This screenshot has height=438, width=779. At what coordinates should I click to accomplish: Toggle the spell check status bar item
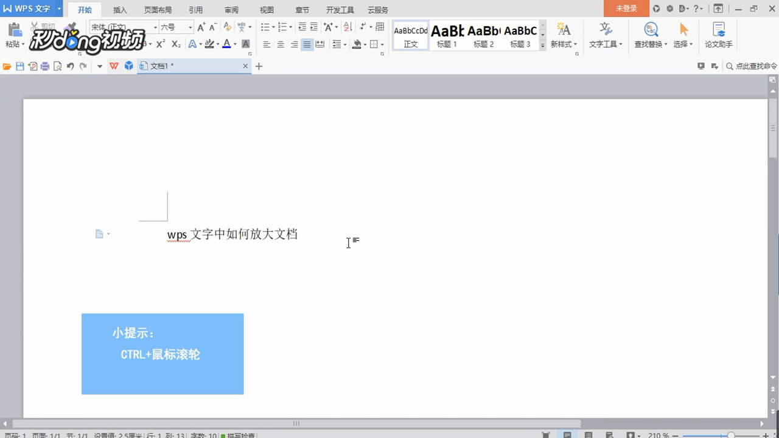pos(239,435)
